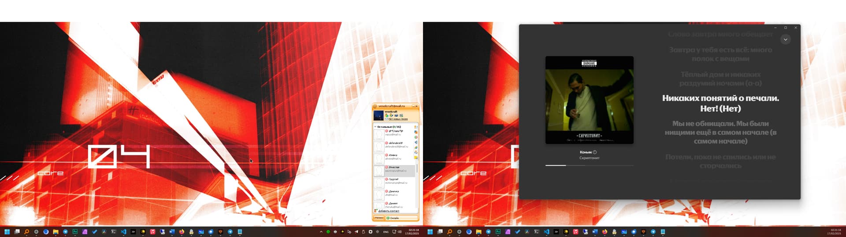846x237 pixels.
Task: Click the veselcraft profile avatar
Action: 378,115
